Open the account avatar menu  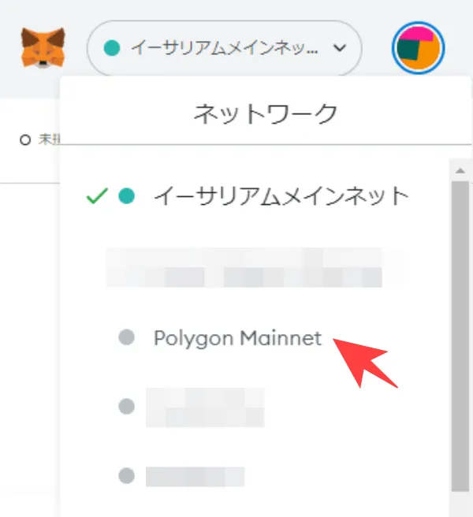419,48
